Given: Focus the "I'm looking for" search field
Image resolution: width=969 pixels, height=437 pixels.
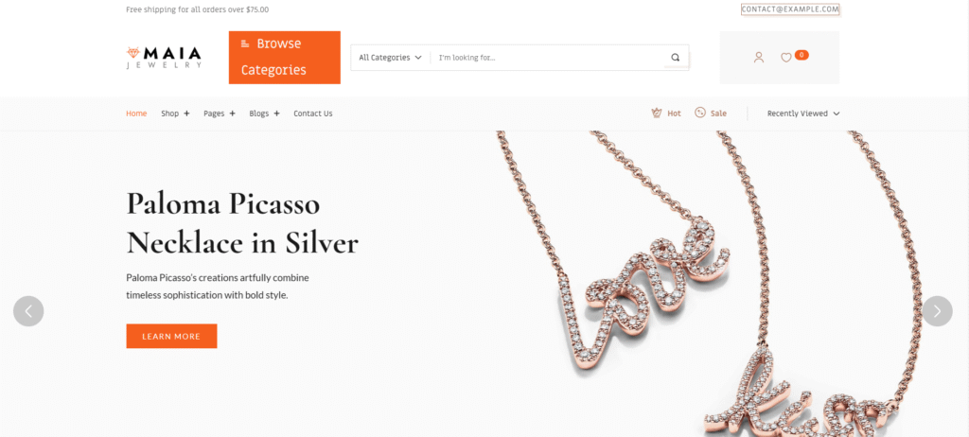Looking at the screenshot, I should (550, 58).
